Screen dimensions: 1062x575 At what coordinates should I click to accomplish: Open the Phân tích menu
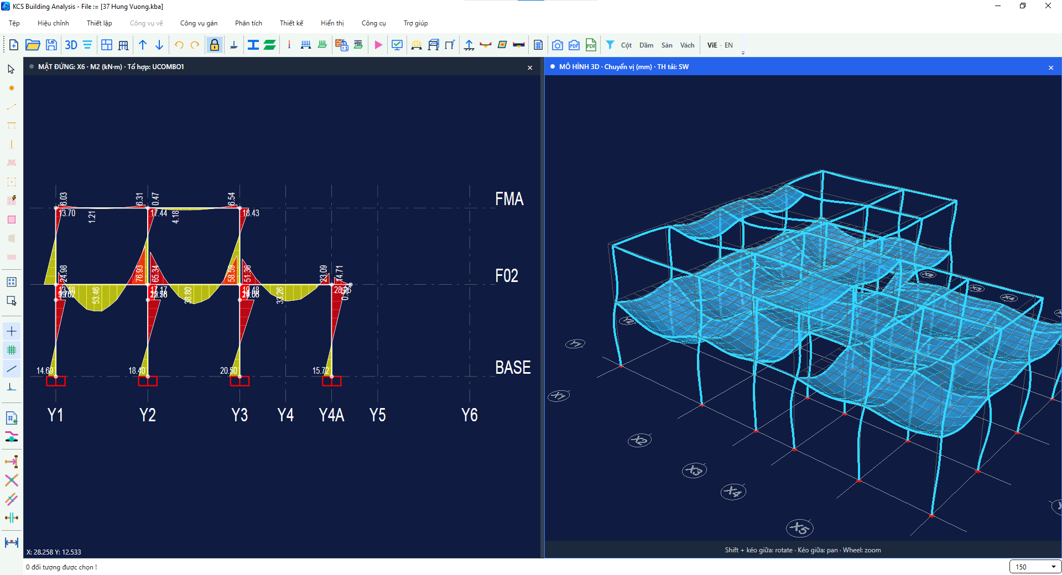coord(248,23)
